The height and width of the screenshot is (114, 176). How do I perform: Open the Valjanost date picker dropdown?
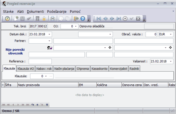tap(171, 61)
